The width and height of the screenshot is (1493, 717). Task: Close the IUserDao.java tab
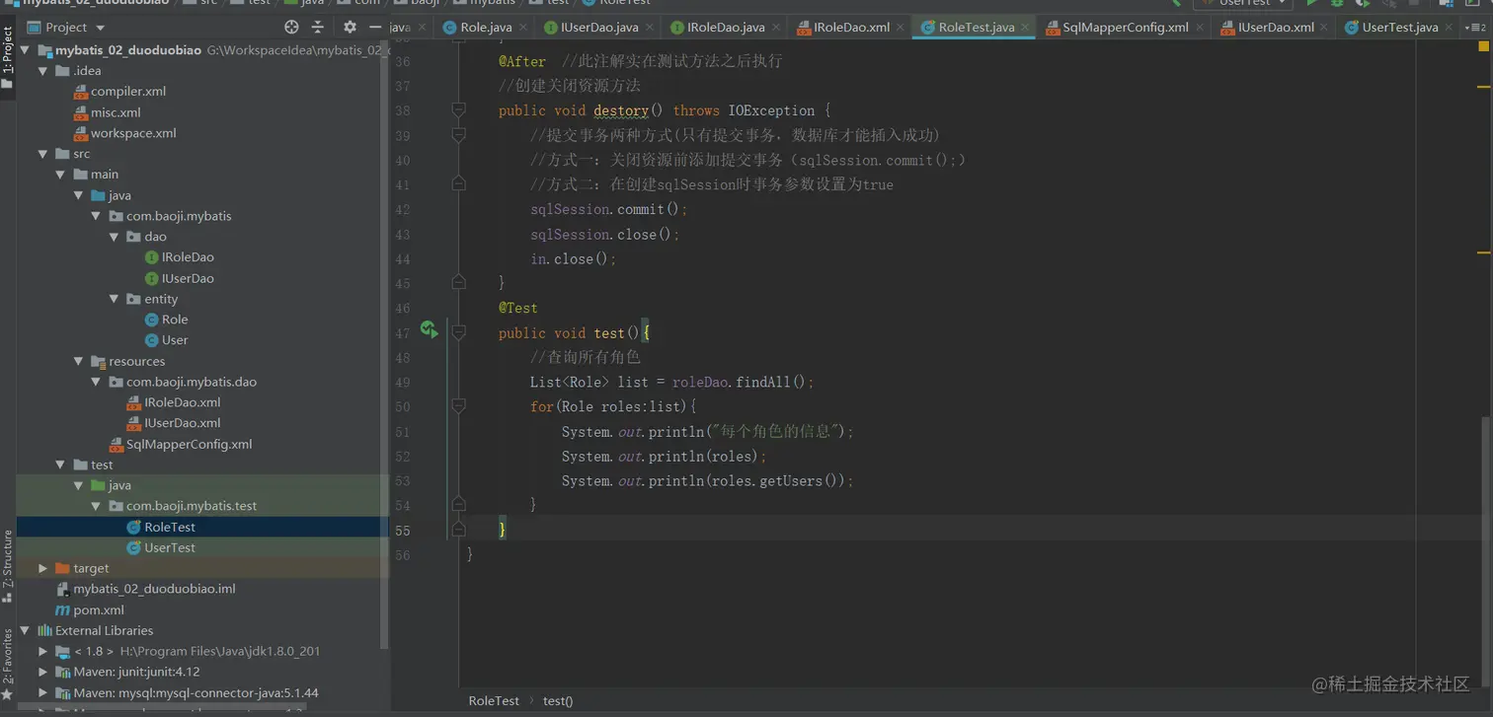point(649,28)
